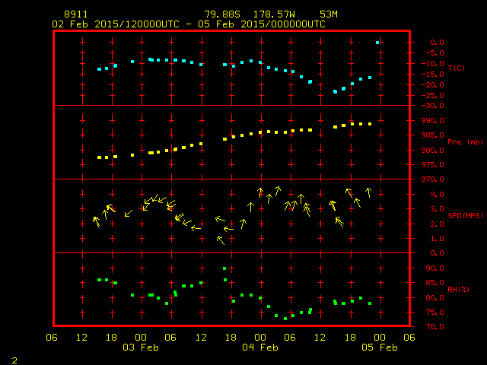This screenshot has width=487, height=365.
Task: Select the 53M elevation value
Action: [329, 14]
